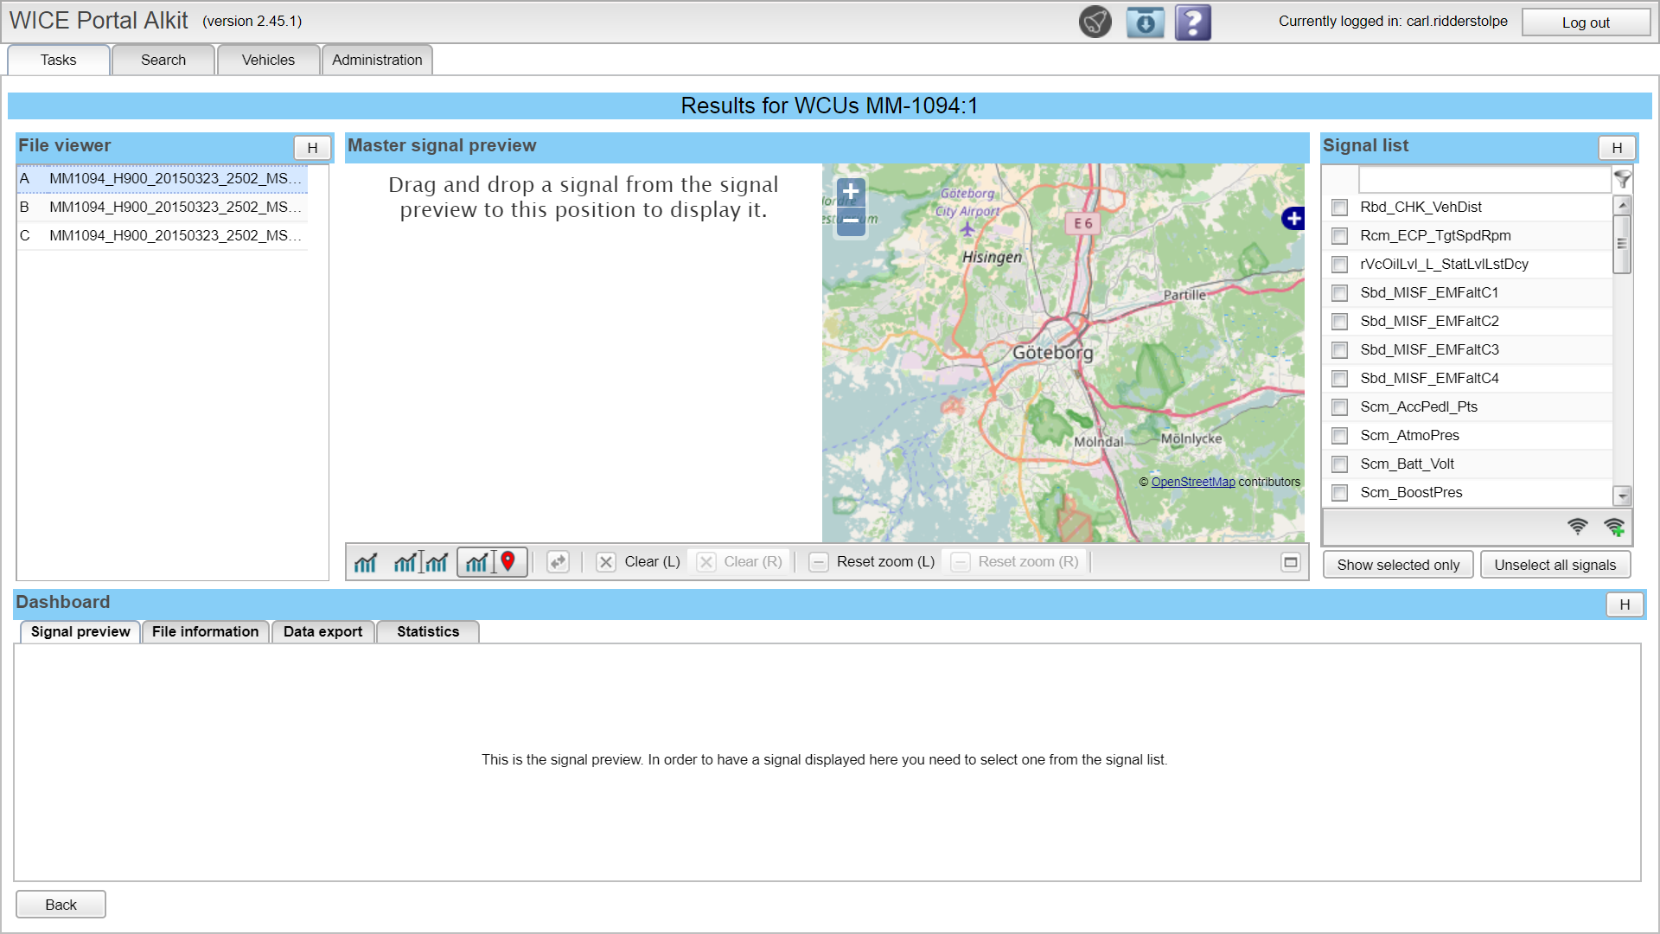Select split dual chart layout icon
The width and height of the screenshot is (1660, 934).
[420, 562]
